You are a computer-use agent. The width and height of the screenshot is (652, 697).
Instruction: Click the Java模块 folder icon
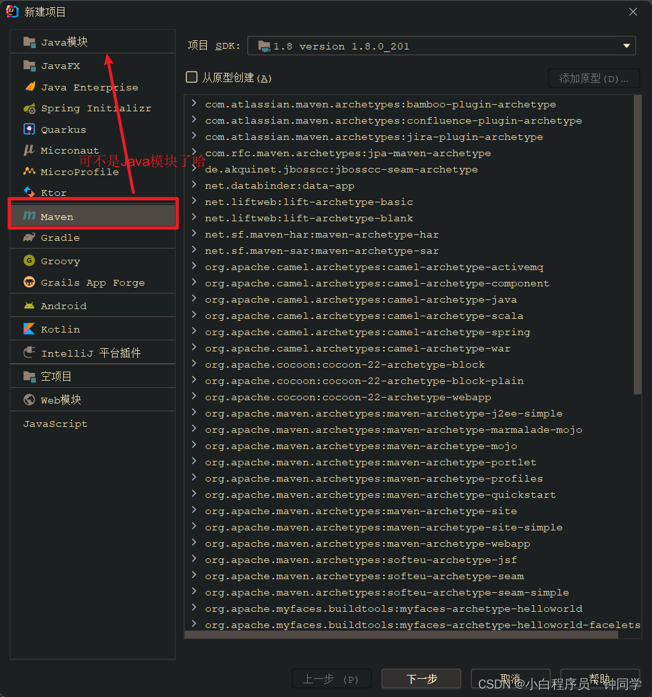pos(29,42)
